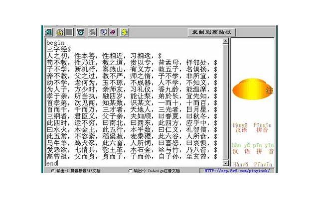Click the text editor scrollbar down arrow
319x199 pixels.
pyautogui.click(x=225, y=163)
